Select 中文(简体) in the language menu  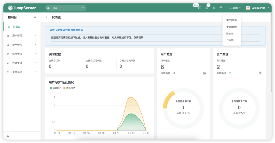232,20
